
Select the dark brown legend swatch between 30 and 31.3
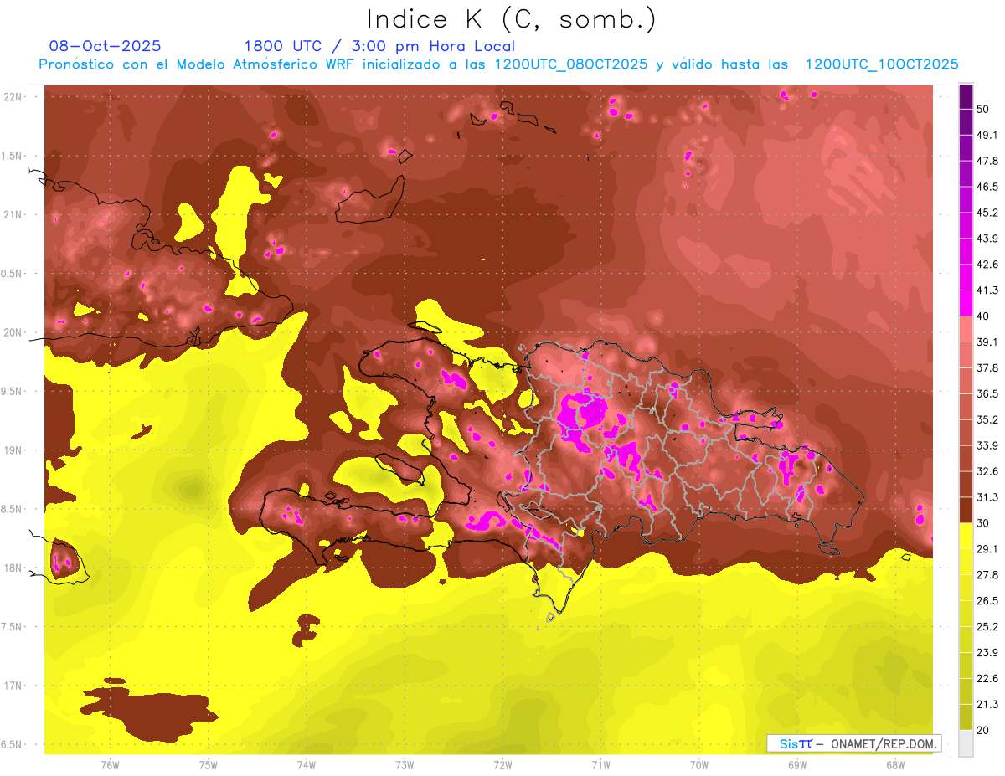[966, 510]
